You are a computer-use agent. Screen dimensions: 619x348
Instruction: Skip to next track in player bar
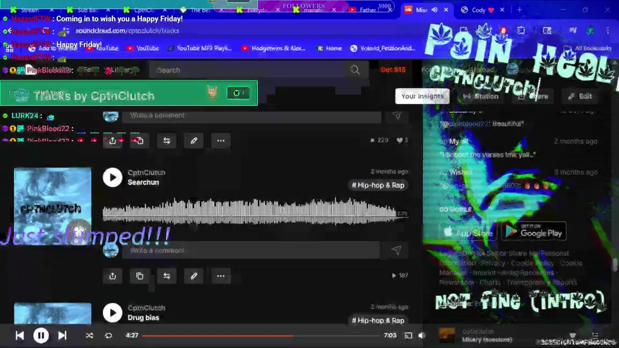click(x=62, y=335)
